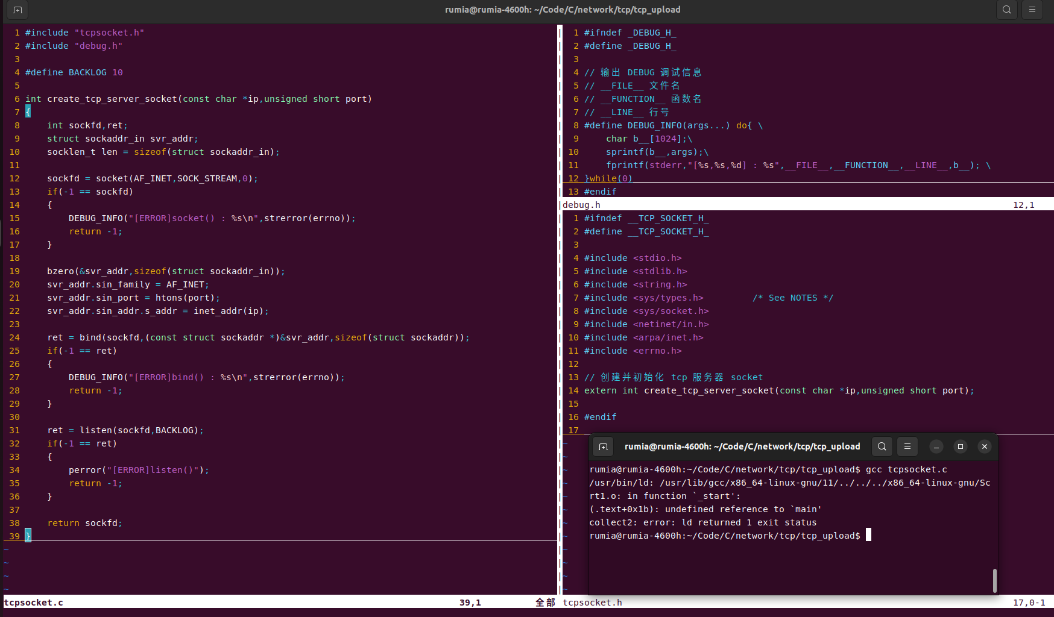Click '#include <netinet/in.h>' in tcpsocket.h

646,324
